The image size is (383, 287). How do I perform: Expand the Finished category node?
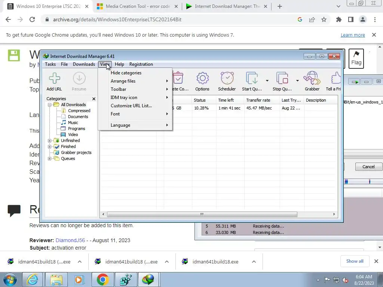tap(50, 146)
